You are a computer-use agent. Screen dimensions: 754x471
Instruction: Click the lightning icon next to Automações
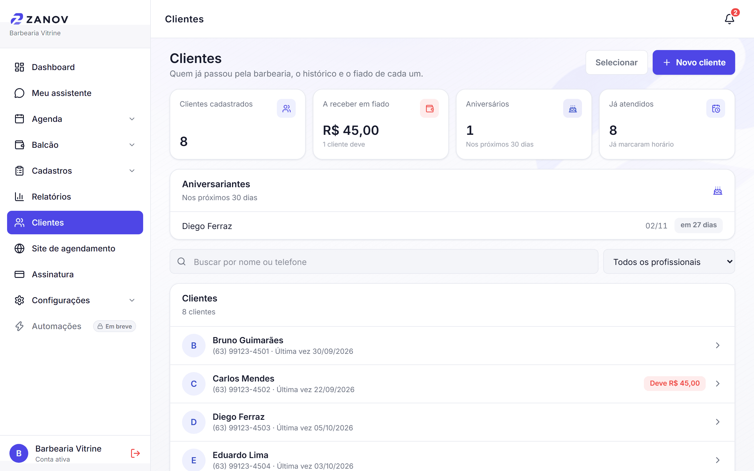(x=19, y=326)
